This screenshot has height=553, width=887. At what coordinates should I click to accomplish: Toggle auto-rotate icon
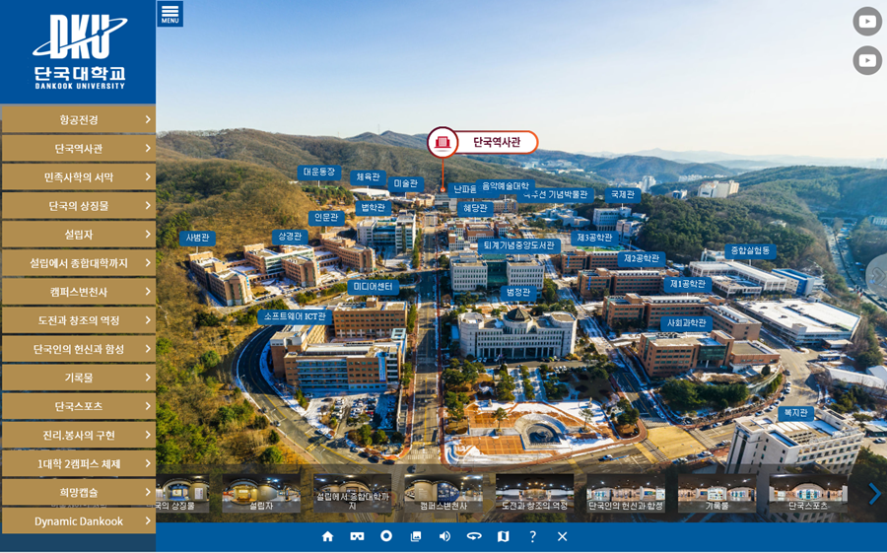pyautogui.click(x=474, y=536)
